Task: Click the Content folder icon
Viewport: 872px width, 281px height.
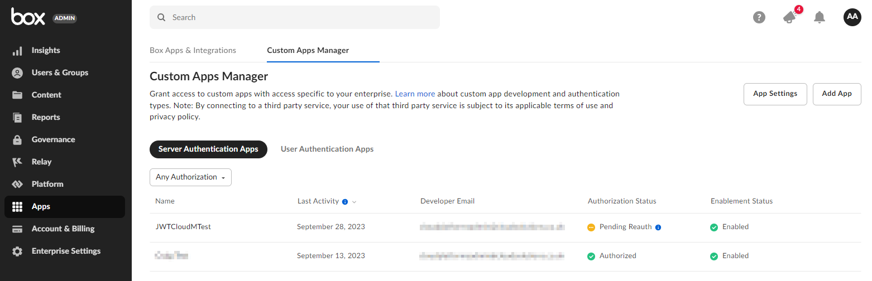Action: pyautogui.click(x=17, y=95)
